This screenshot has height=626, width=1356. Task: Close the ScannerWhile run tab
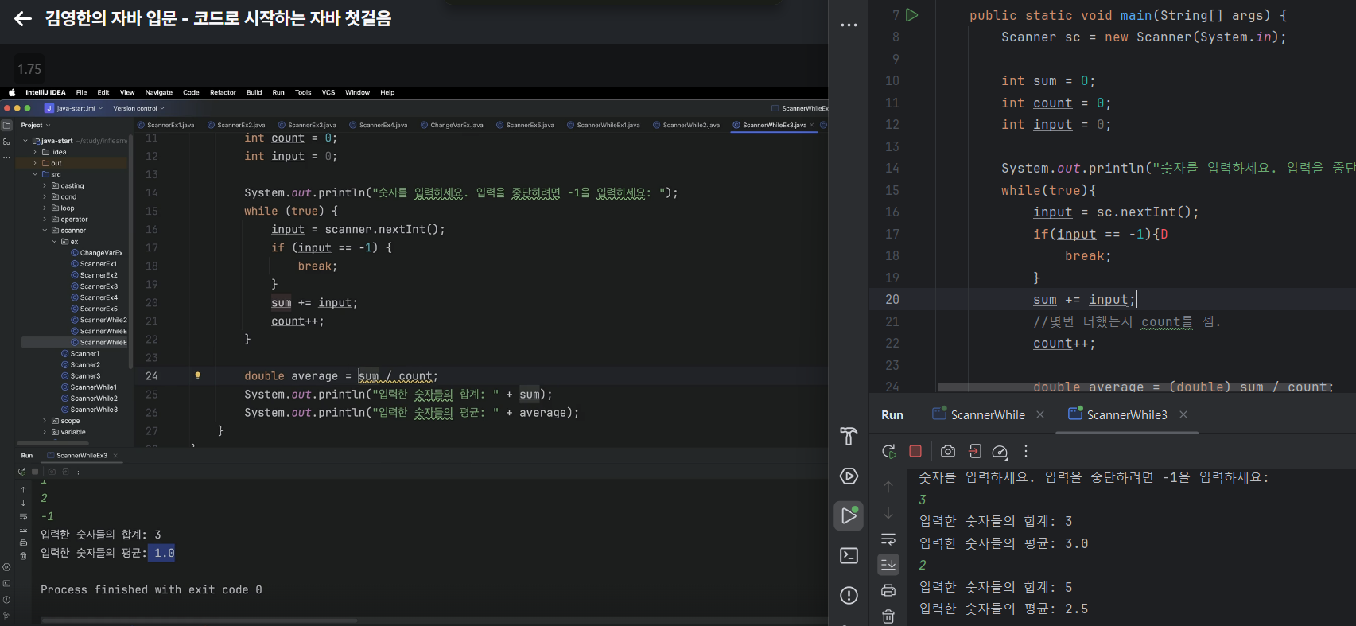pyautogui.click(x=1040, y=414)
